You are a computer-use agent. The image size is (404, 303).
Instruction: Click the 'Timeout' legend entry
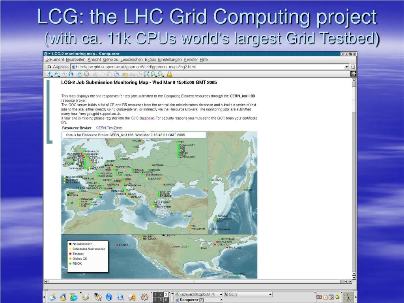click(x=76, y=254)
